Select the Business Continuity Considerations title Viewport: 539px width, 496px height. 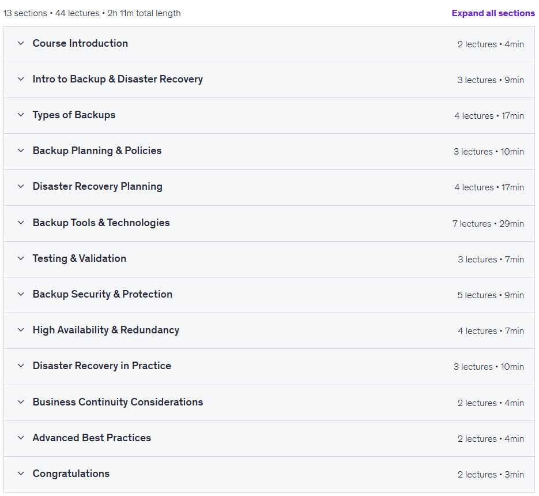click(x=118, y=402)
